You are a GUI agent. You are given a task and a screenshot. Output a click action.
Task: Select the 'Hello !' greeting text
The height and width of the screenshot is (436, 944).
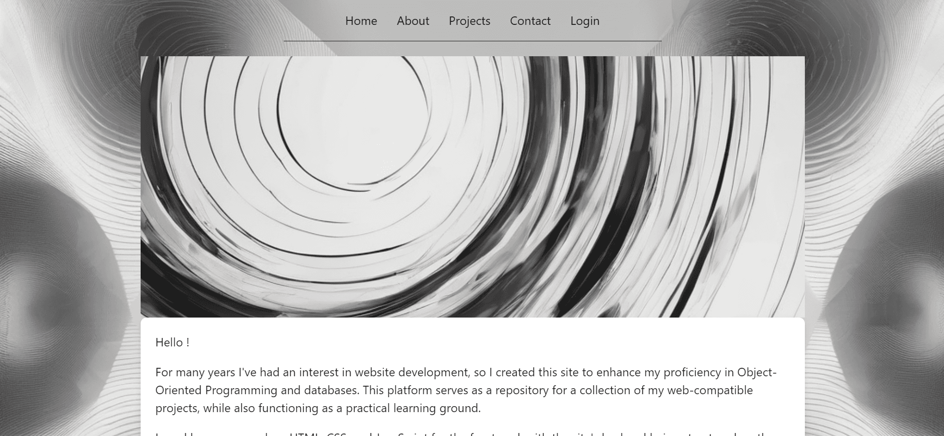tap(172, 342)
